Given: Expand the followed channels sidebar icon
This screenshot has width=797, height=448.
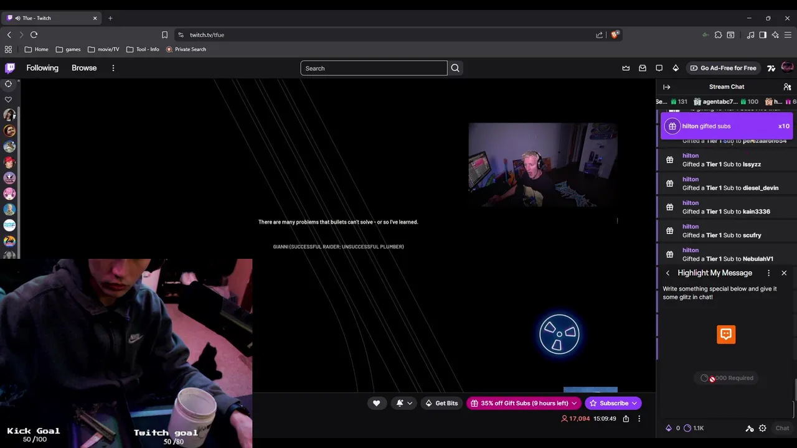Looking at the screenshot, I should pos(9,84).
